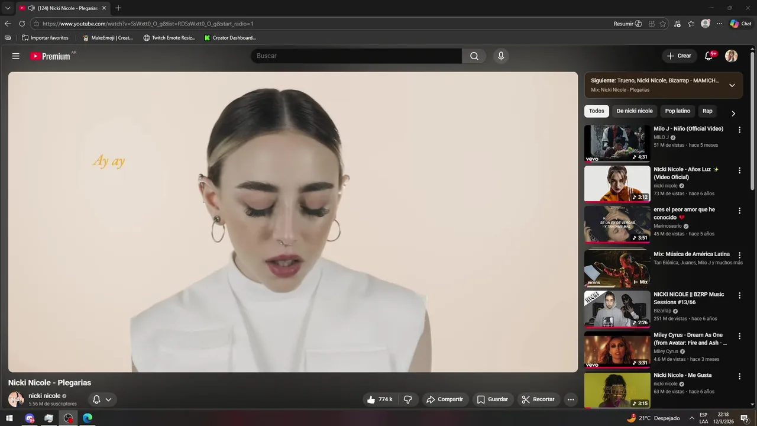
Task: Open BZRP Music Sessions #13/66 thumbnail
Action: (617, 309)
